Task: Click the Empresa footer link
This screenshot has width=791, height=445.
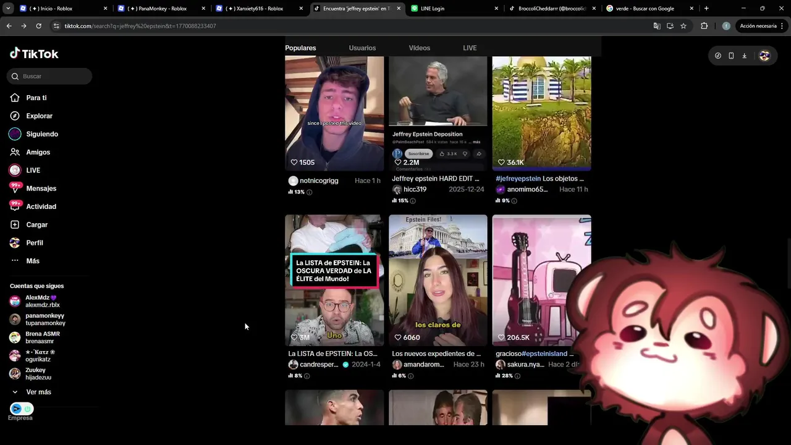Action: point(20,418)
